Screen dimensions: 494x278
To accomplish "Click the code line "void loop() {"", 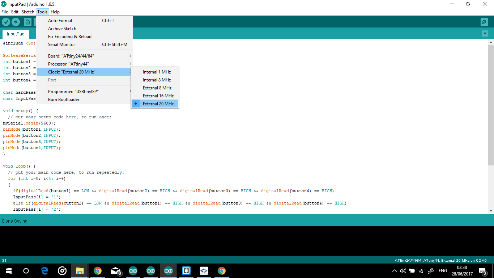I will point(19,166).
